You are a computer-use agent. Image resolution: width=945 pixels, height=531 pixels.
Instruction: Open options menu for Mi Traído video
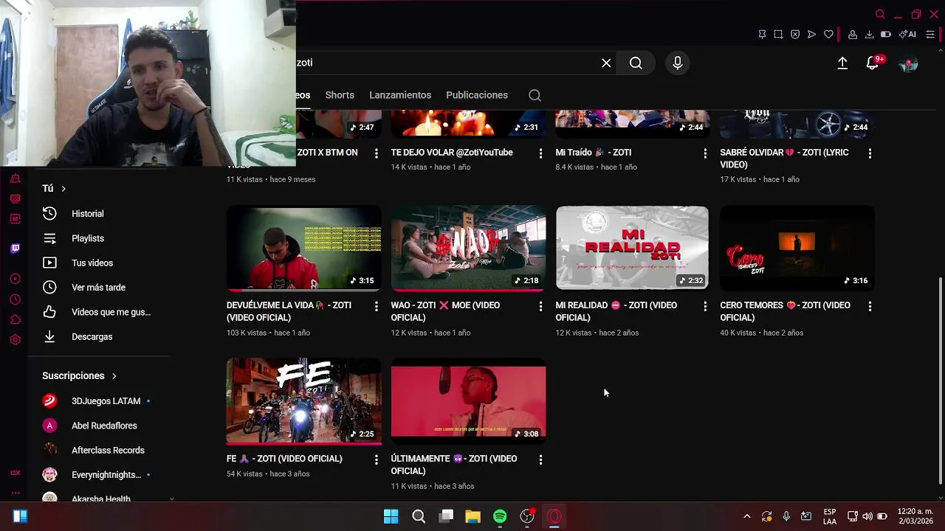(x=705, y=153)
